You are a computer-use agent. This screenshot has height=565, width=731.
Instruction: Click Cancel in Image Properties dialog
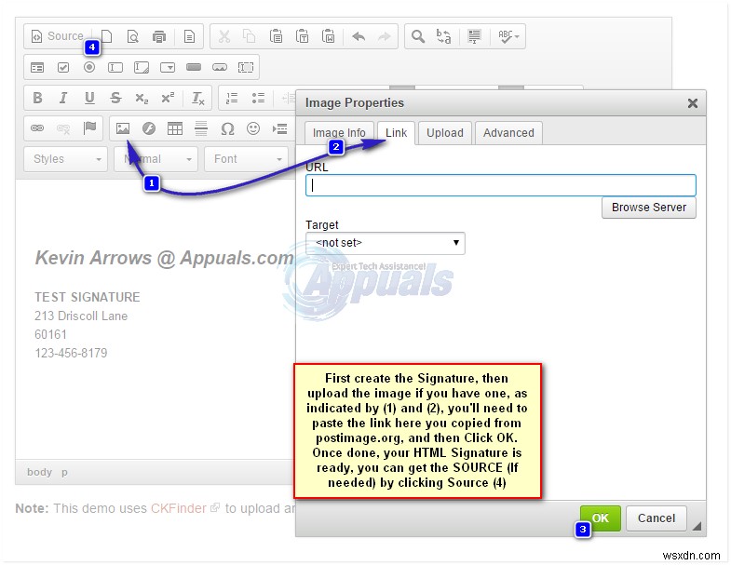[x=656, y=518]
